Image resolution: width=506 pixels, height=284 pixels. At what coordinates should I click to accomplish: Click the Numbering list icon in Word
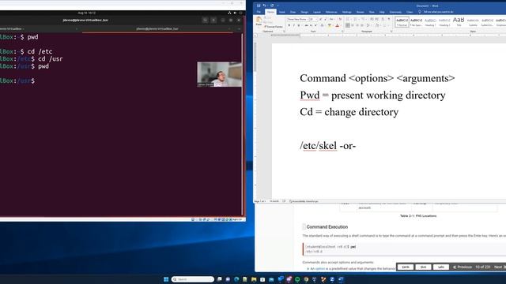[355, 19]
